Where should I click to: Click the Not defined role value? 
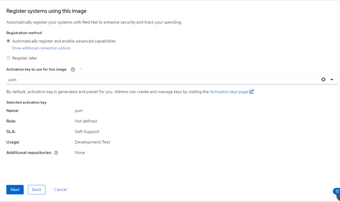[86, 121]
